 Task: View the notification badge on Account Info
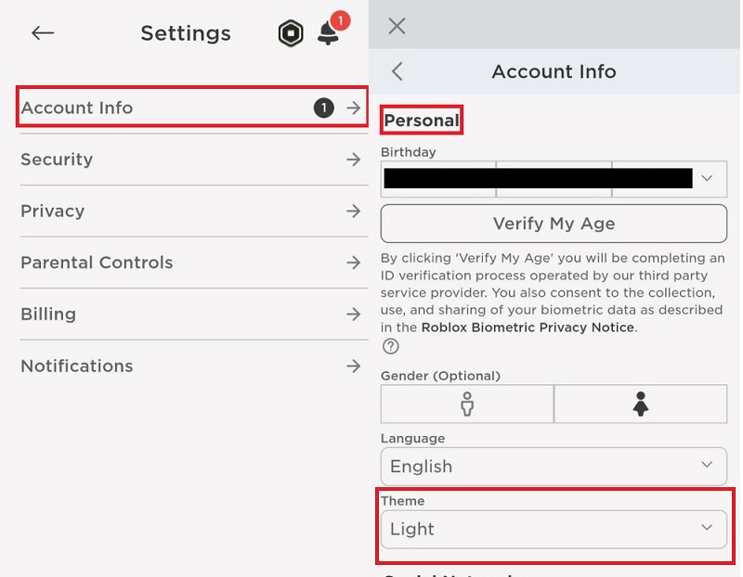[323, 108]
